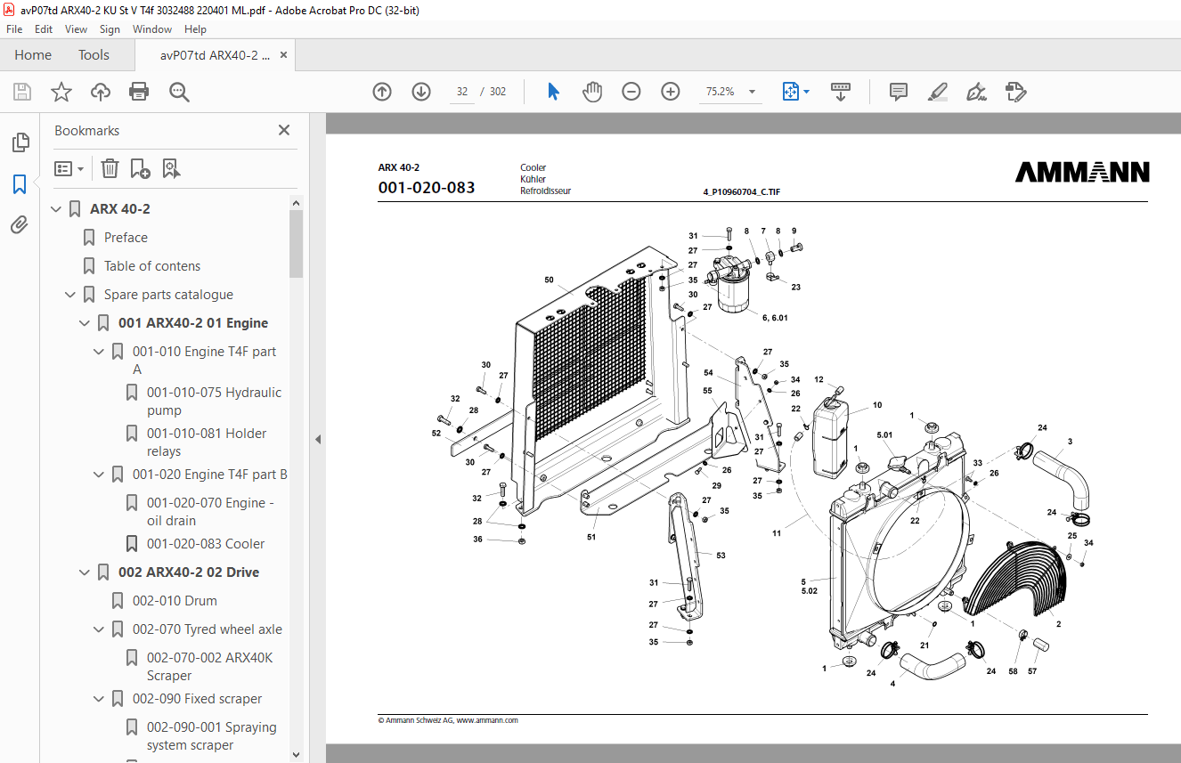Open find text with the magnifier icon

pos(179,92)
